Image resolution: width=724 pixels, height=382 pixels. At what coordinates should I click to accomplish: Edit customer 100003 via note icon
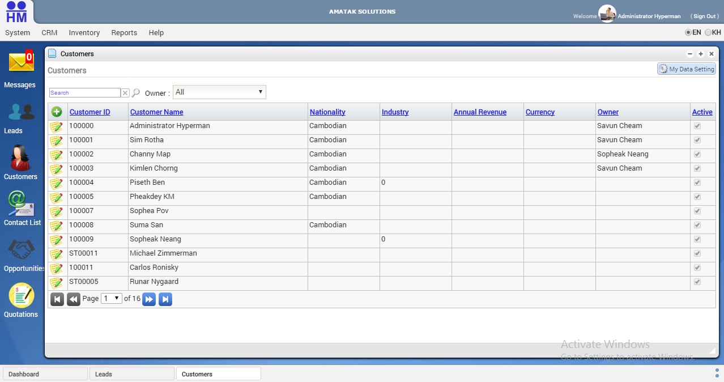point(56,169)
